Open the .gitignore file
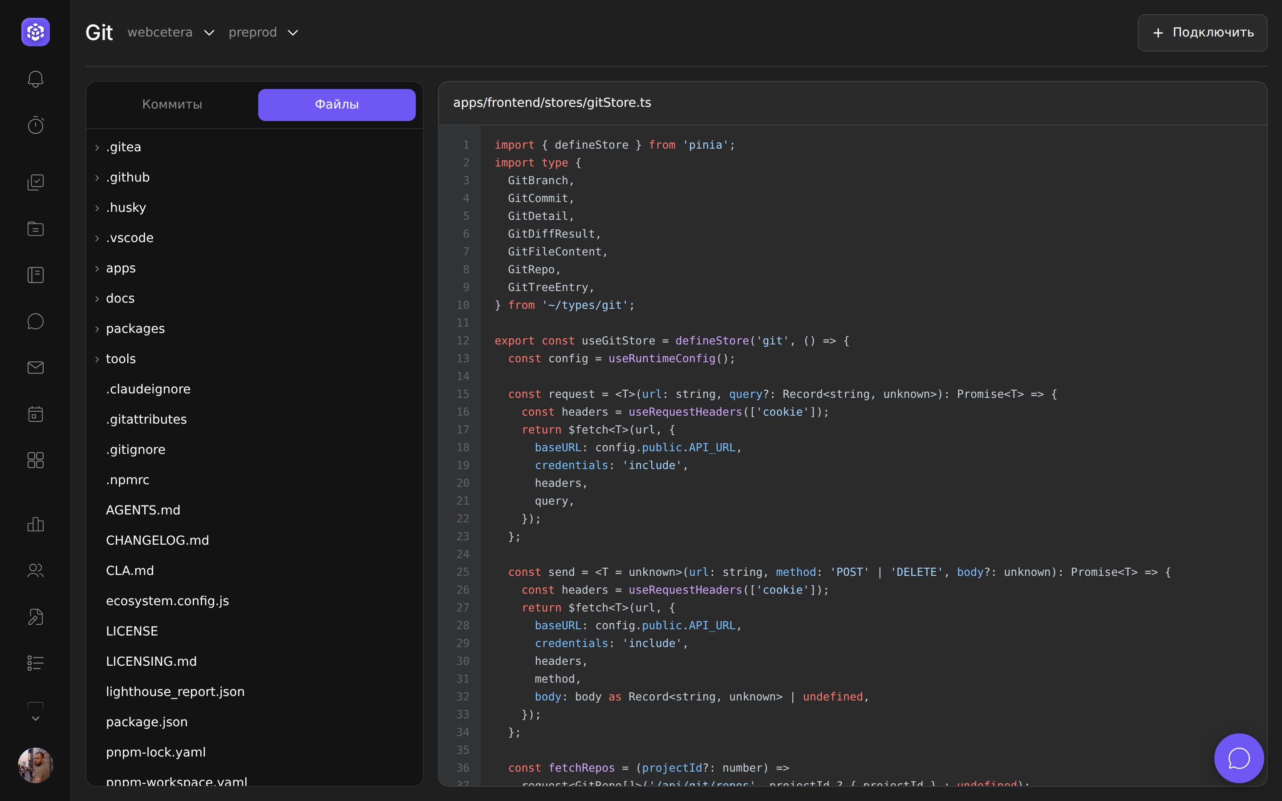This screenshot has width=1282, height=801. 254,449
